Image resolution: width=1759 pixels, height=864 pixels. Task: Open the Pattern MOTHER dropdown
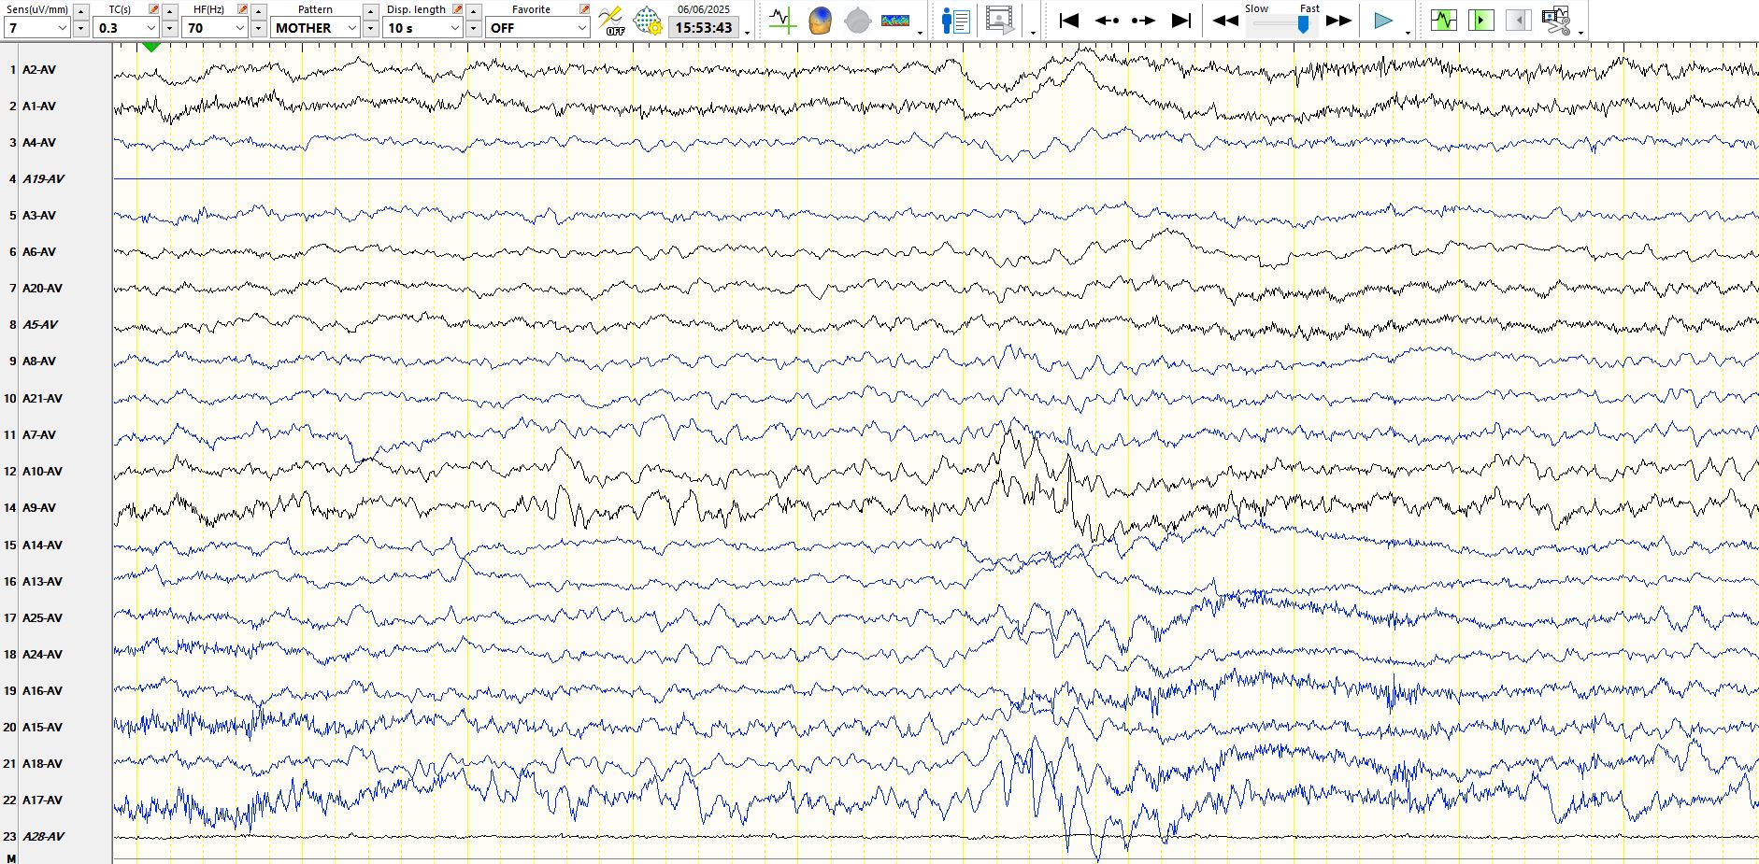tap(351, 28)
